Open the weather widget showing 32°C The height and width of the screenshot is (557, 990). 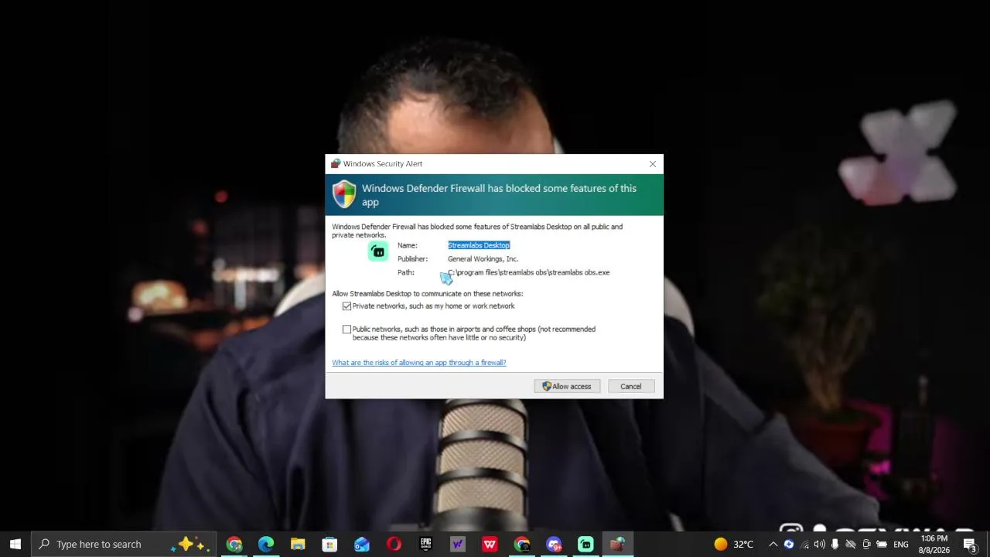pyautogui.click(x=733, y=544)
